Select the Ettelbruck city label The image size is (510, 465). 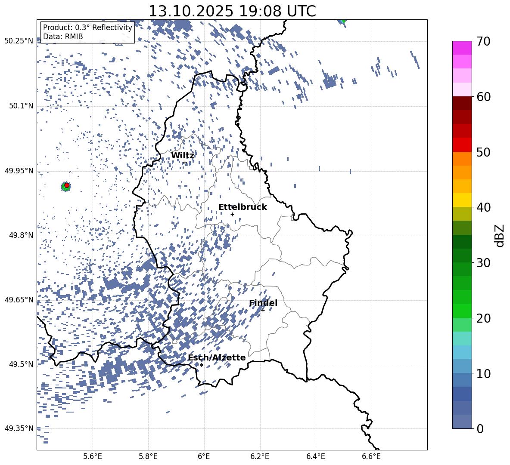click(x=243, y=207)
